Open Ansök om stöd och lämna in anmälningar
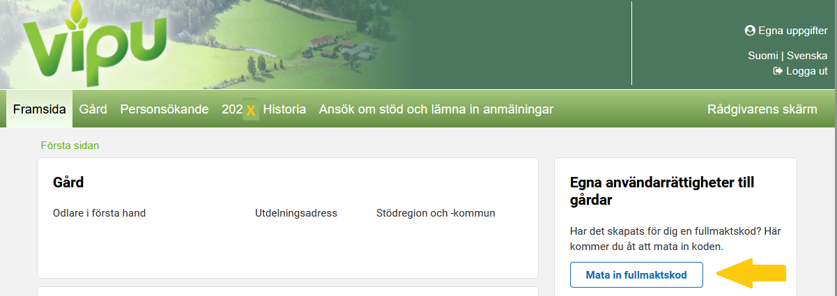837x296 pixels. point(436,109)
